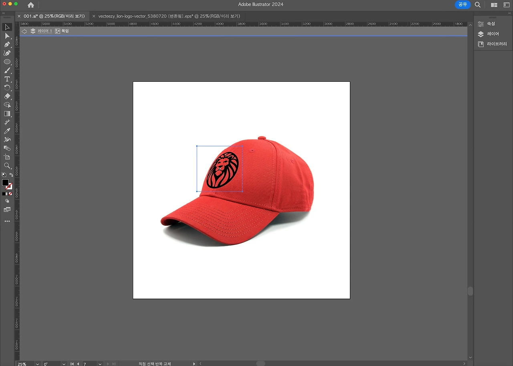Go to the previous artboard
Screen dimensions: 513x366
78,364
